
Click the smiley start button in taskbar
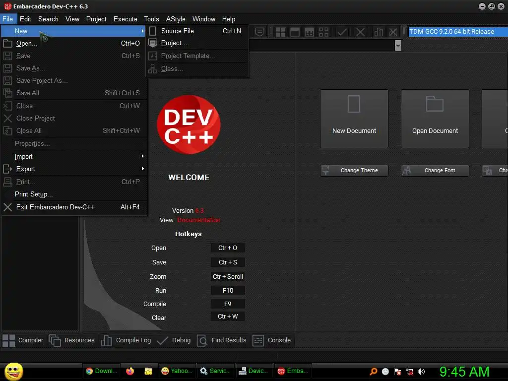[13, 371]
